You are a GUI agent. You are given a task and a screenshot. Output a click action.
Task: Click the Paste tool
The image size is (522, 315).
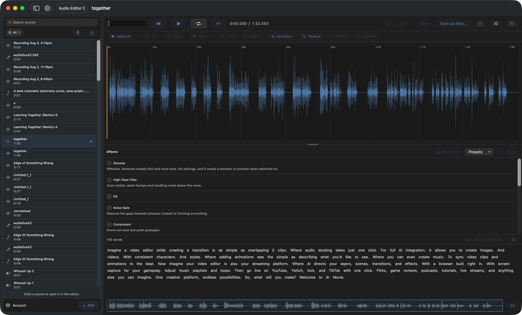(199, 36)
